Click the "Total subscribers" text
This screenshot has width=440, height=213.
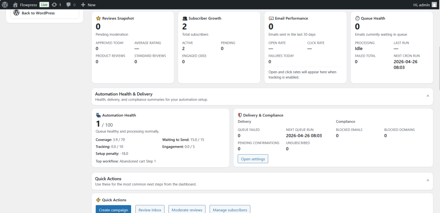pyautogui.click(x=196, y=34)
